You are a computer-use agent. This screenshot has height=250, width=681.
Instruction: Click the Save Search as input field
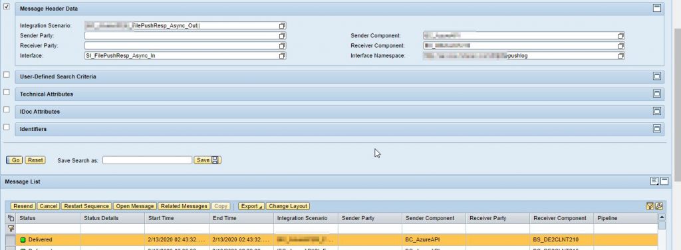coord(147,160)
